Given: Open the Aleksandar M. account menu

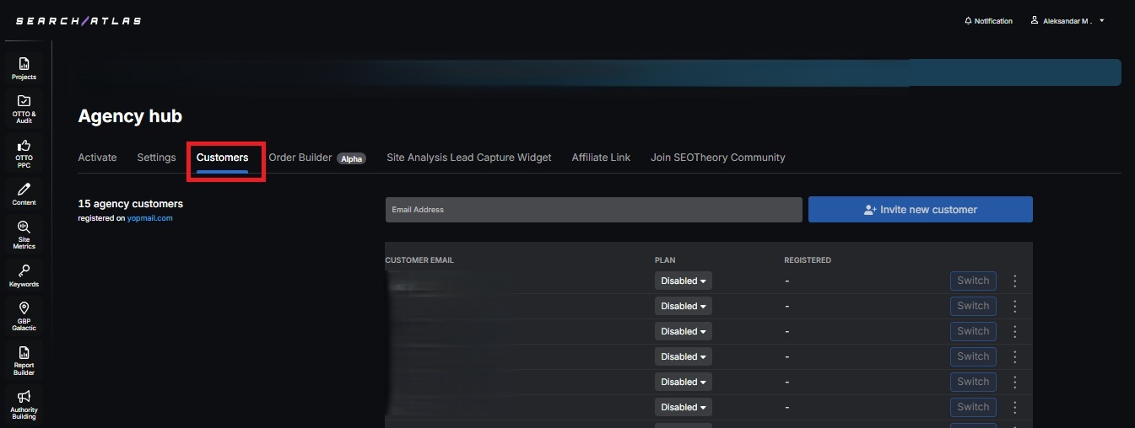Looking at the screenshot, I should point(1067,21).
